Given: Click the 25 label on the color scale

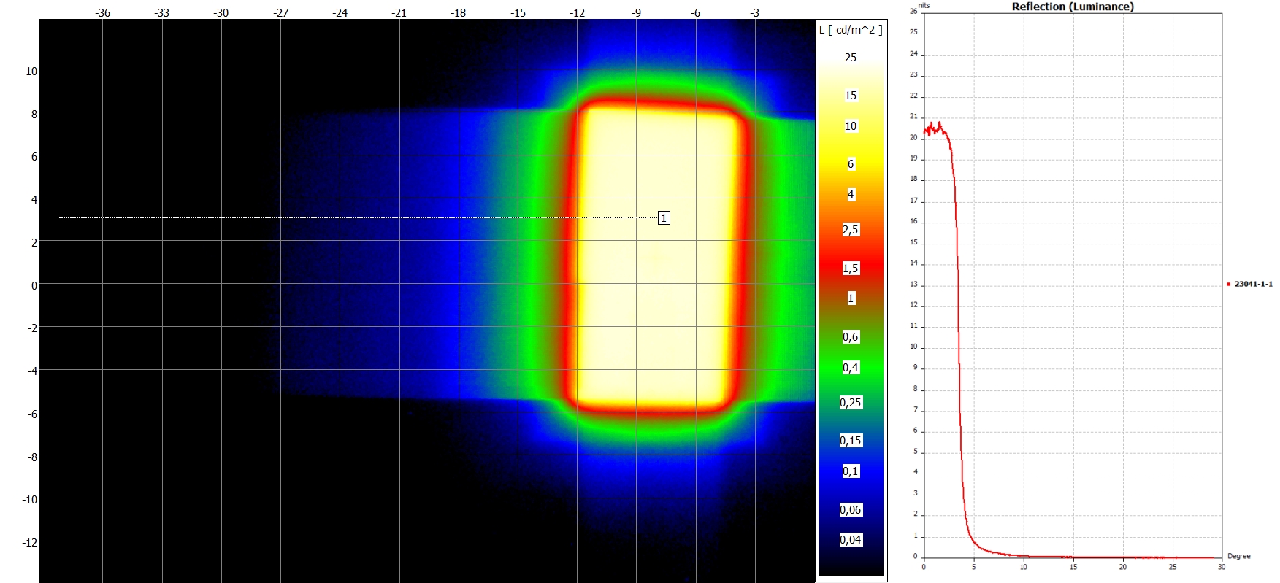Looking at the screenshot, I should click(851, 58).
